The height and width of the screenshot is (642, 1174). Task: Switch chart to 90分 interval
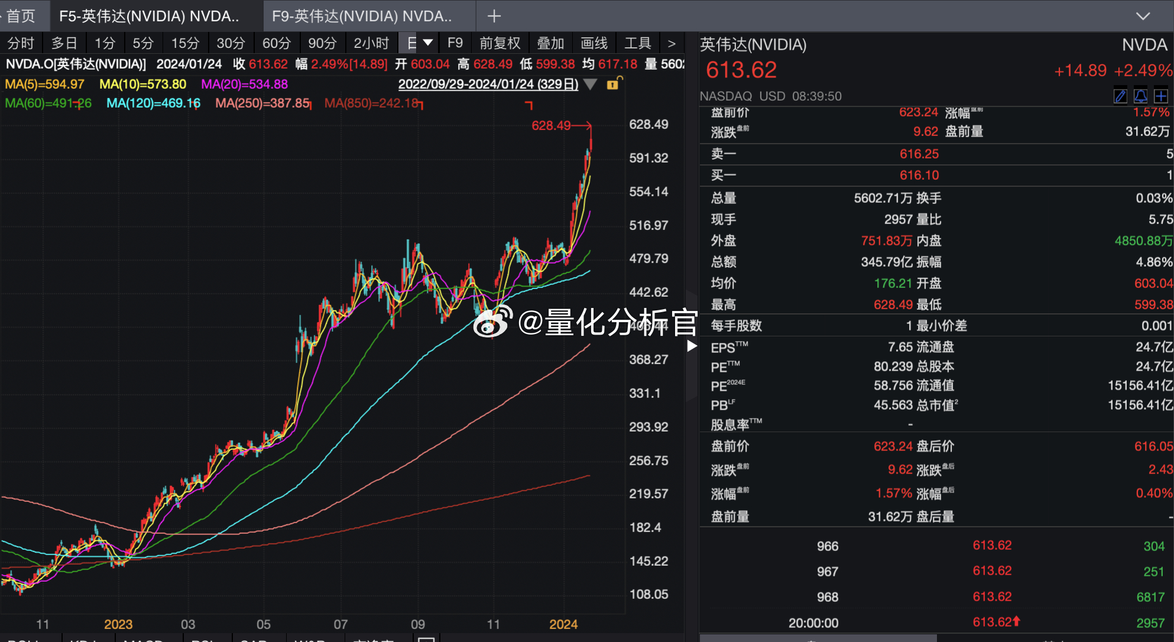tap(323, 43)
